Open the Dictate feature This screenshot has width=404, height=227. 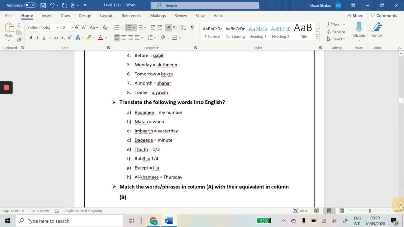click(359, 31)
